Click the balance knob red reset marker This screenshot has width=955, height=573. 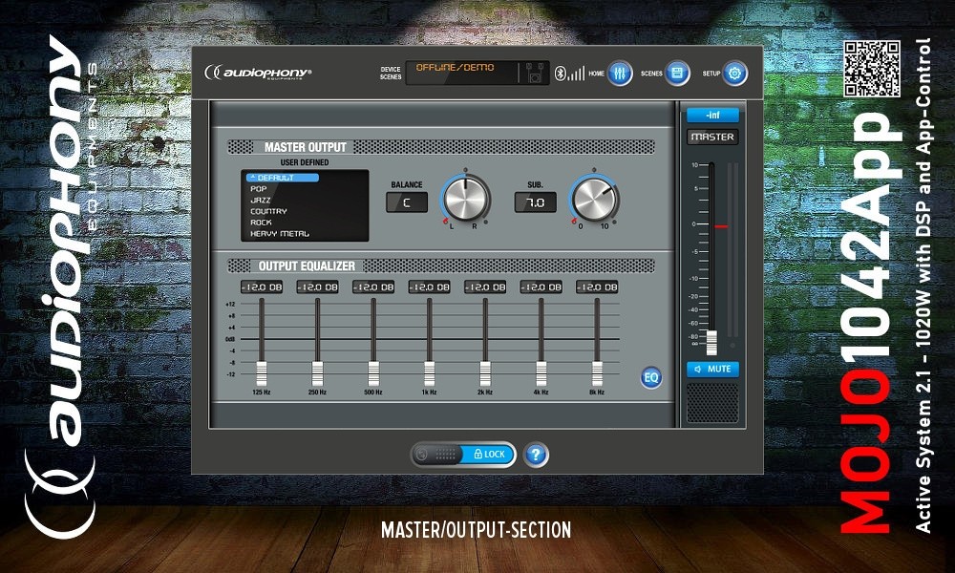click(x=445, y=221)
